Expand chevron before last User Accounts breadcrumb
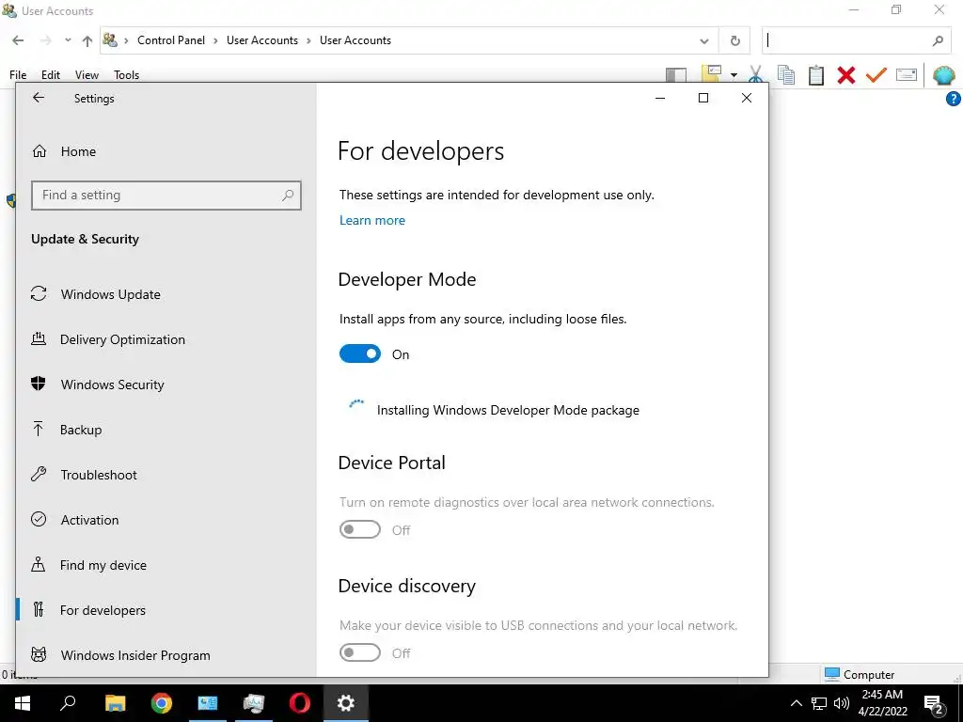Screen dimensions: 963x722 [x=308, y=40]
